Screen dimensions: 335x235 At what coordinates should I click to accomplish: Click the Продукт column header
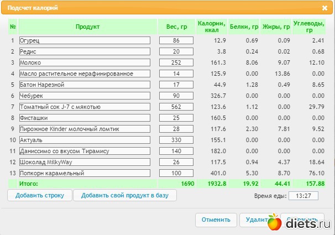(87, 27)
